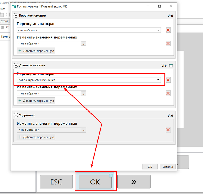Screen dimensions: 203x194
Task: Switch to the Схема tab in main window
Action: tap(4, 21)
